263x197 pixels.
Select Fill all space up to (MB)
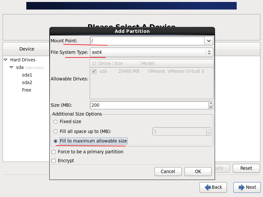pyautogui.click(x=56, y=131)
